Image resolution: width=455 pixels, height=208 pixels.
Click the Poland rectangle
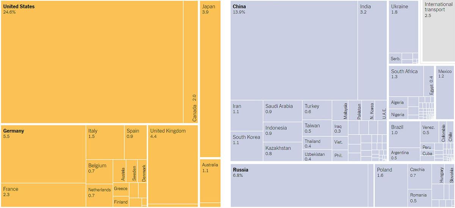(x=391, y=185)
